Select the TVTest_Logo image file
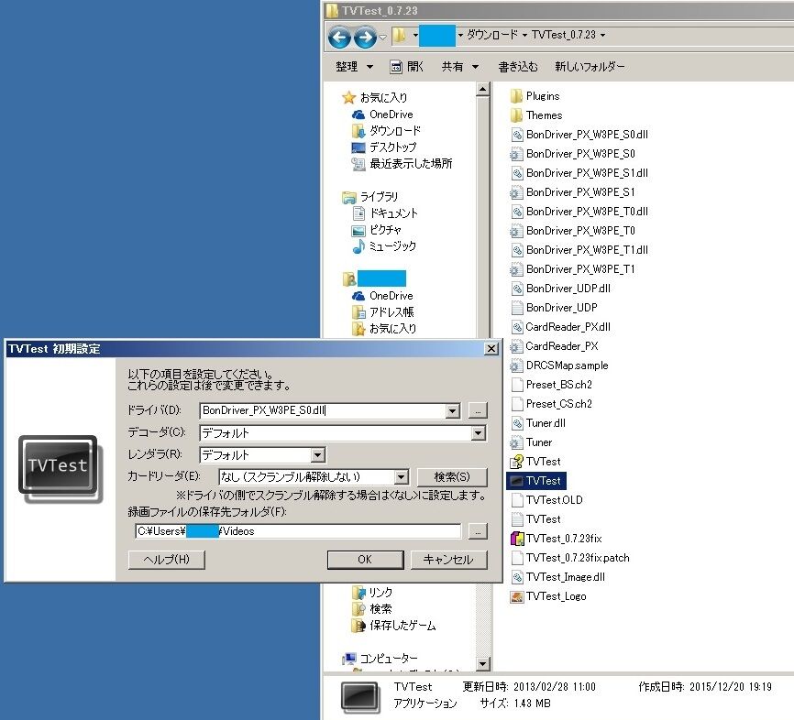794x720 pixels. click(548, 595)
